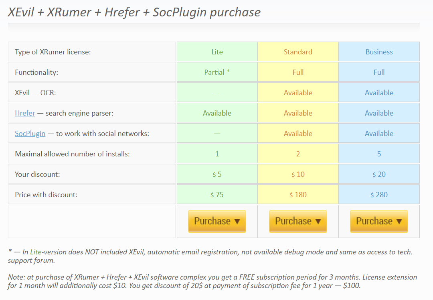Click the $ 5 Lite discount cell
The height and width of the screenshot is (300, 433).
pos(217,174)
